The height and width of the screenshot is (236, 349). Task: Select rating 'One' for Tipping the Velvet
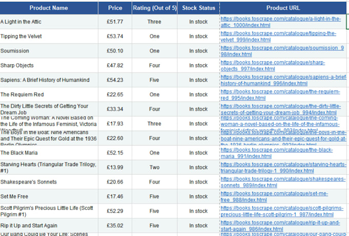coord(154,37)
